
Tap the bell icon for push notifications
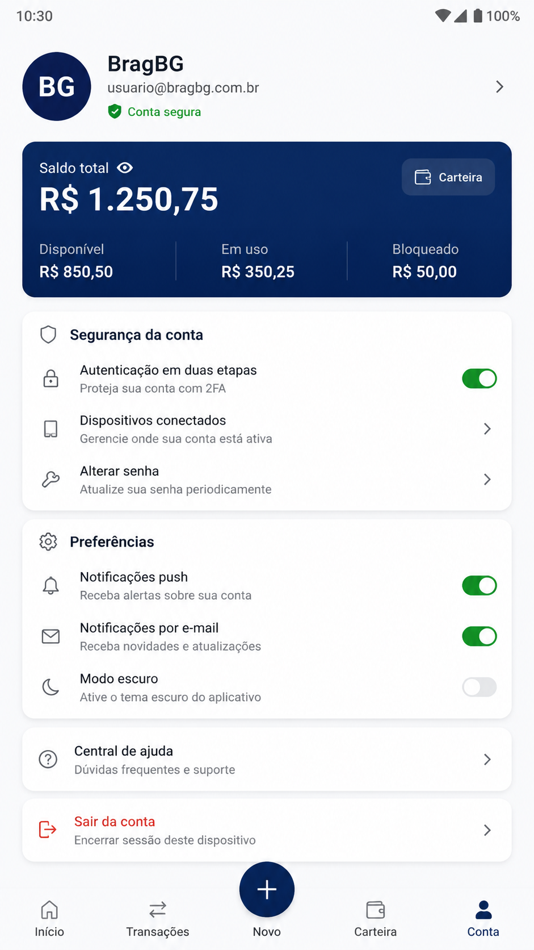tap(51, 585)
